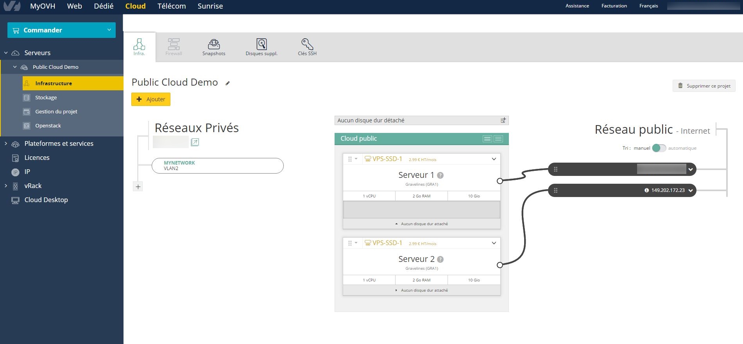
Task: Go to Web menu
Action: tap(74, 6)
